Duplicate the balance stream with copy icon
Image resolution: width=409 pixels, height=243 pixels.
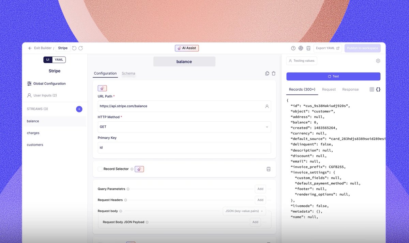267,73
